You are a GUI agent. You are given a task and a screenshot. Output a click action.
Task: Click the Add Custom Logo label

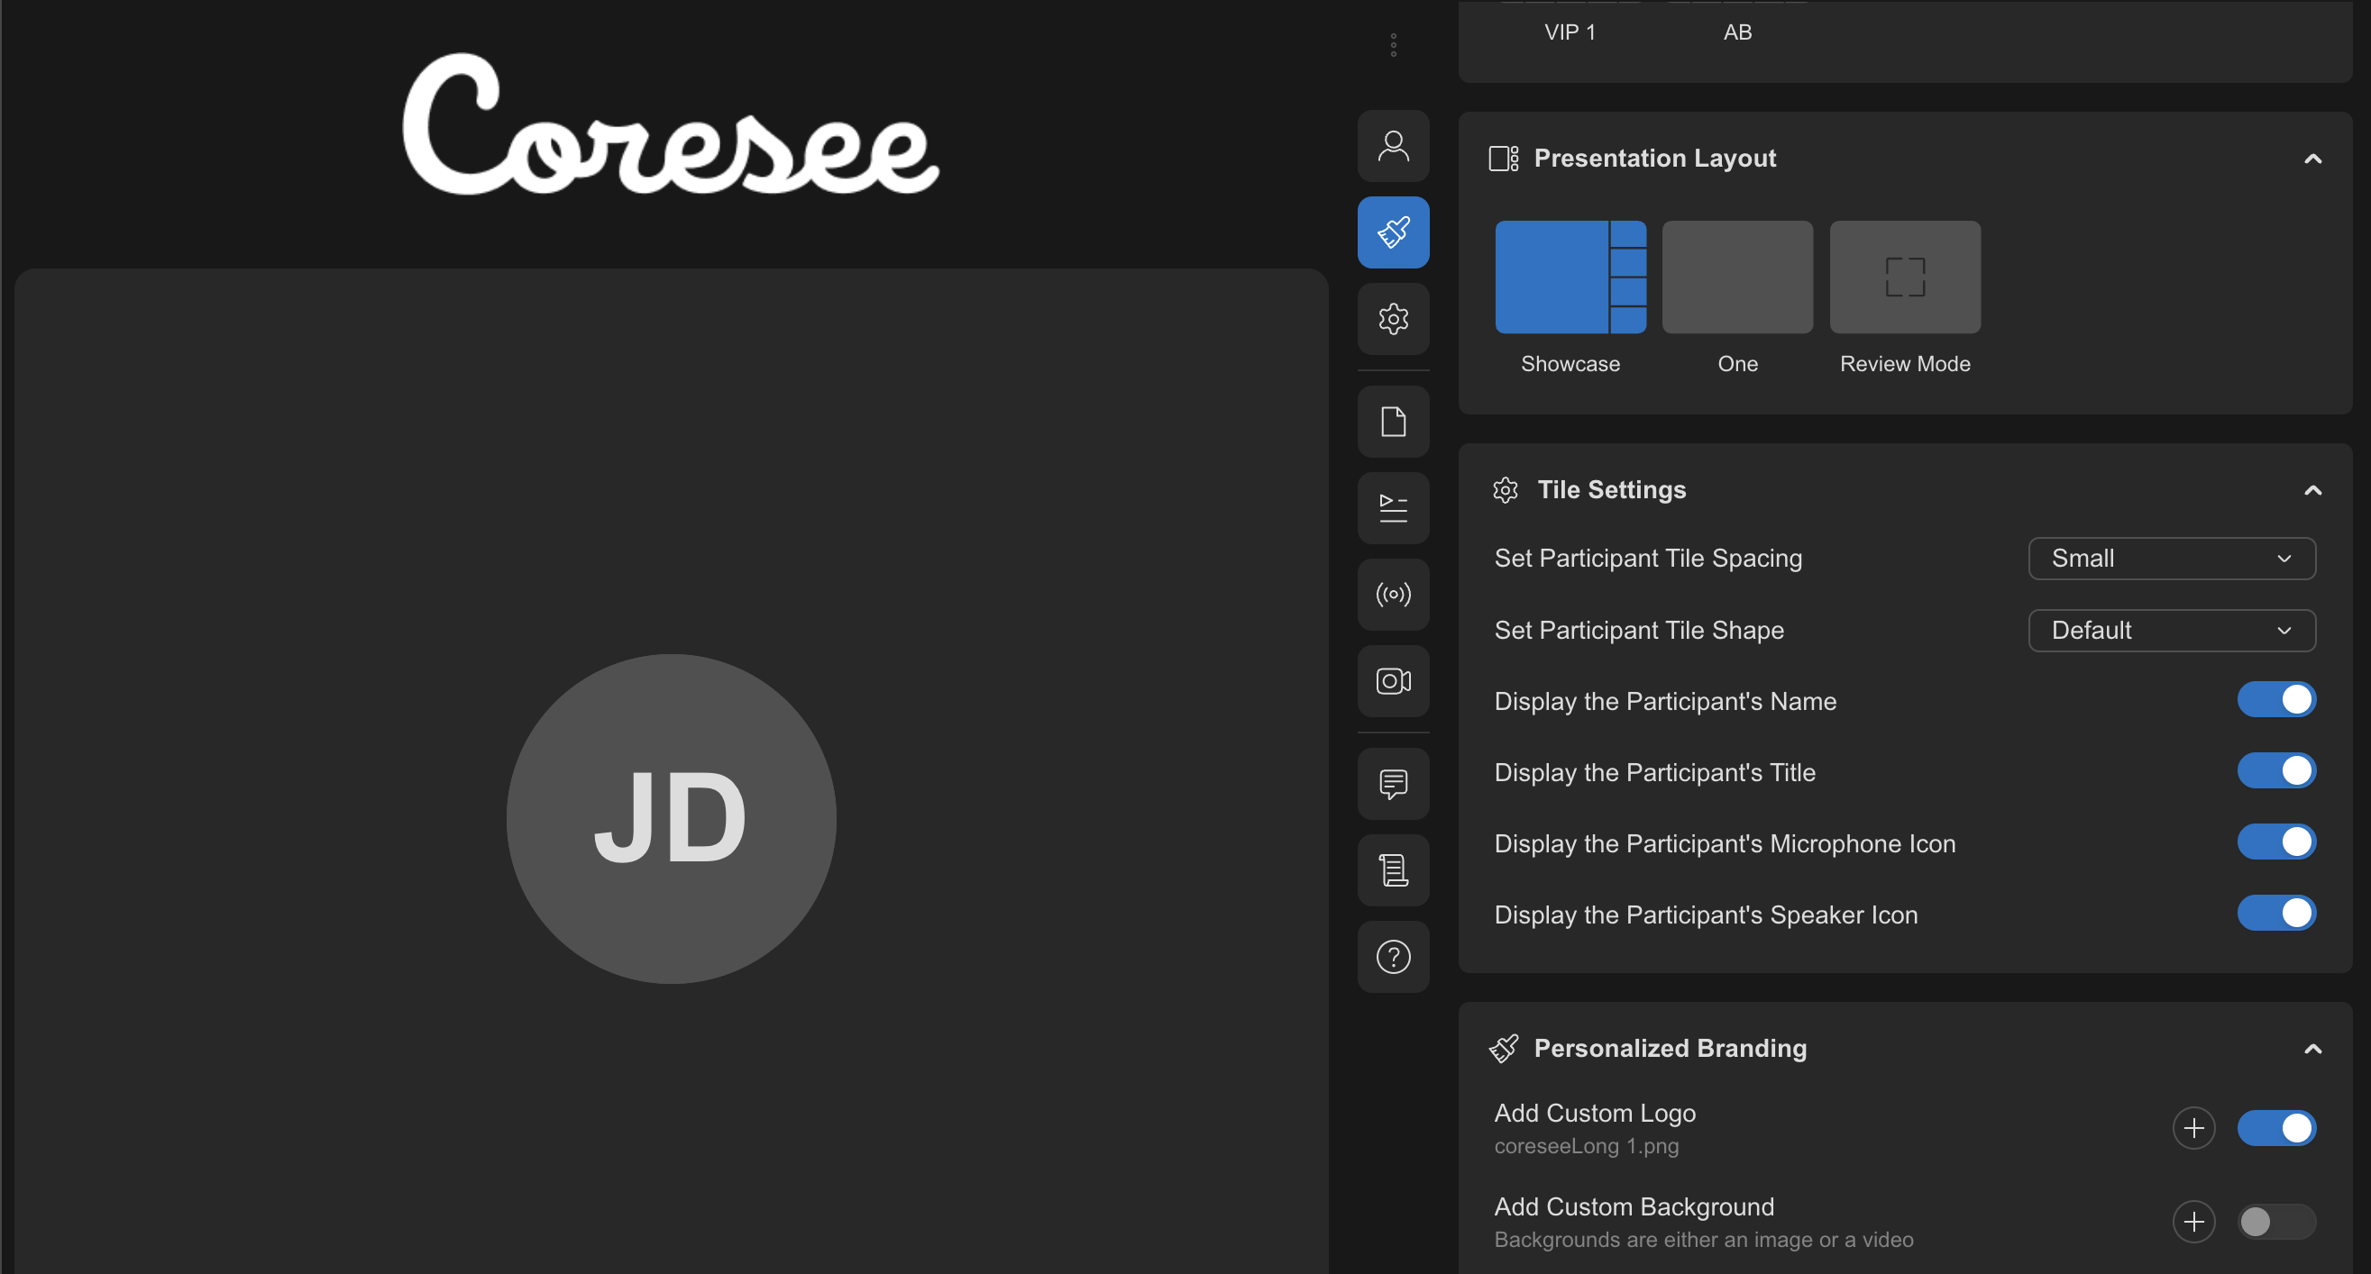[1594, 1113]
